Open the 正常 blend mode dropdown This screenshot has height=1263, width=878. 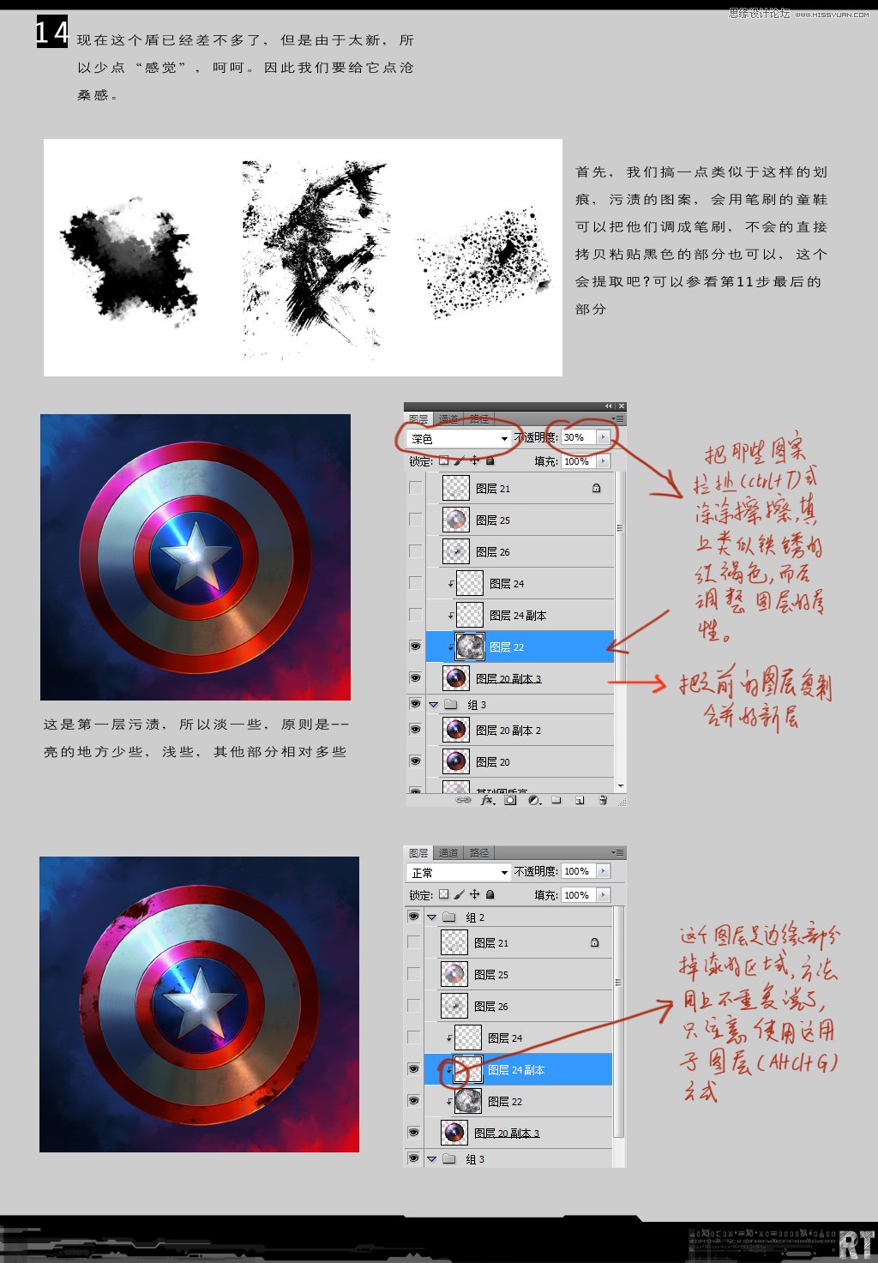[x=459, y=872]
